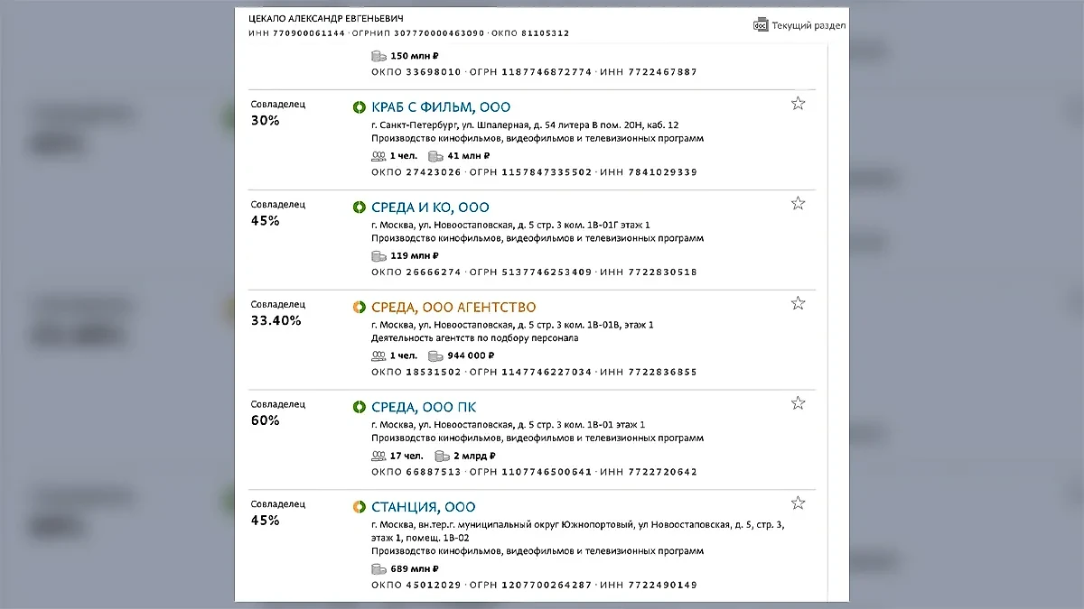Click the green status icon of СРЕДА И КО
1084x609 pixels.
tap(359, 208)
